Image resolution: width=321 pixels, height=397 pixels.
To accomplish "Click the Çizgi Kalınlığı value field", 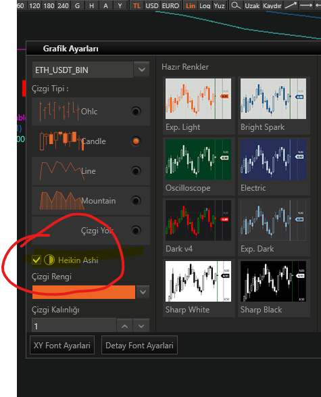I will [x=74, y=326].
